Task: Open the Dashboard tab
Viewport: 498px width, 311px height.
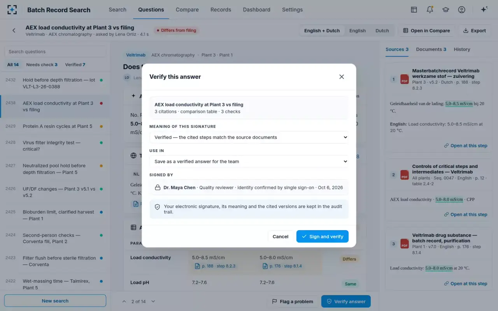Action: tap(256, 10)
